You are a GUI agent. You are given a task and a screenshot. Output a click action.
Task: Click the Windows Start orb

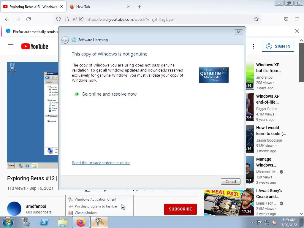click(x=8, y=222)
